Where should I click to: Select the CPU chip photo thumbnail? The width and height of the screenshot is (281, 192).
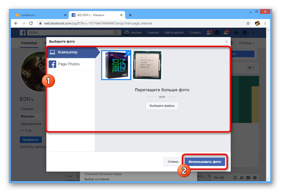[147, 65]
